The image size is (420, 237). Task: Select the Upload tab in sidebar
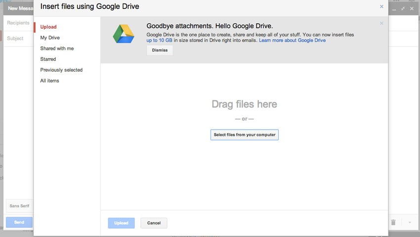click(48, 27)
